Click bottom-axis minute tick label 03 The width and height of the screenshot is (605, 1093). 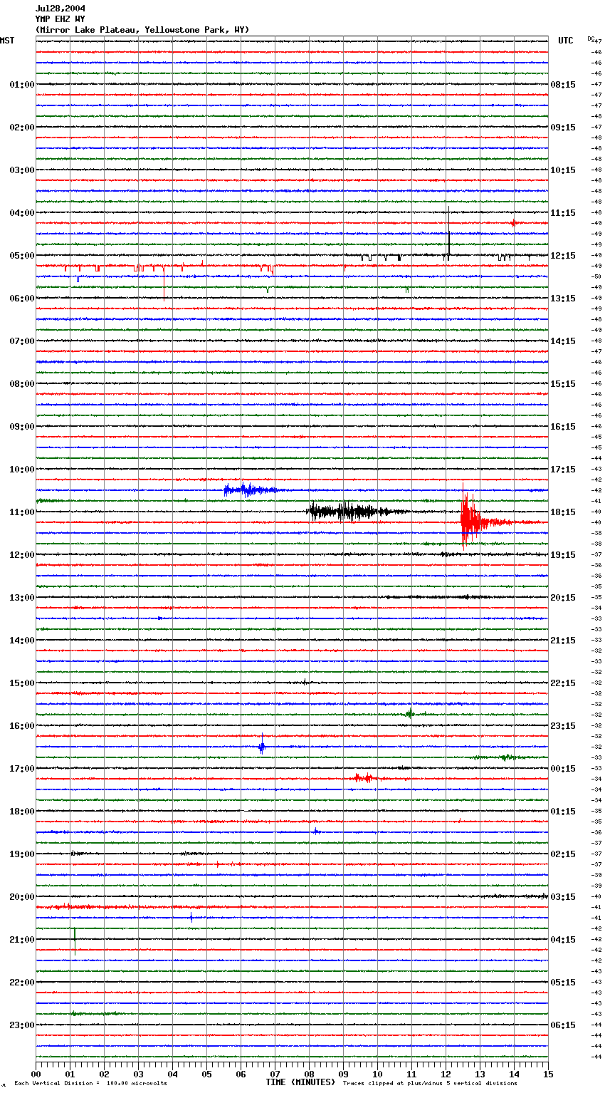pos(138,1074)
